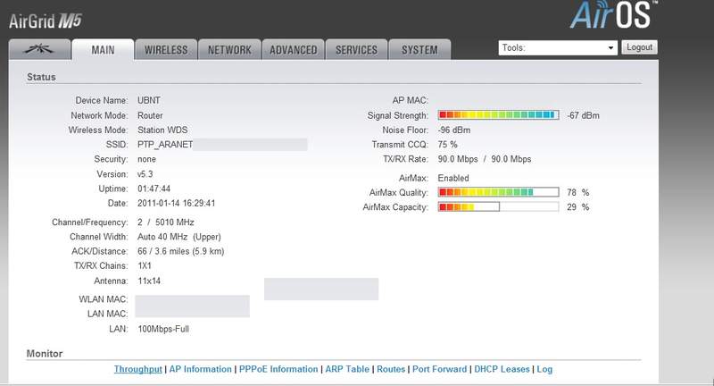Show the Throughput monitor
The height and width of the screenshot is (386, 714).
138,369
